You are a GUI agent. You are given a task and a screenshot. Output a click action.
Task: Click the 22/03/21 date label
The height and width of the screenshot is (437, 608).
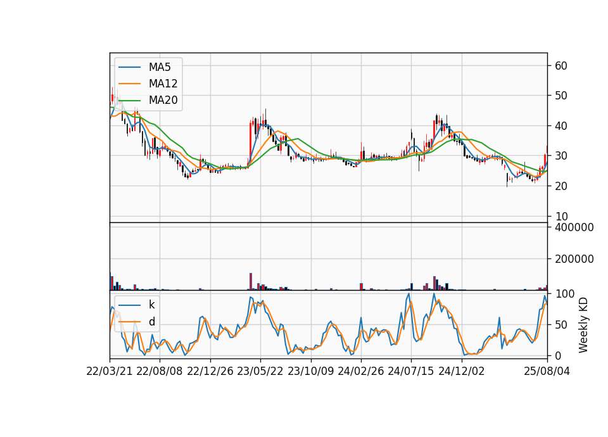pyautogui.click(x=110, y=371)
